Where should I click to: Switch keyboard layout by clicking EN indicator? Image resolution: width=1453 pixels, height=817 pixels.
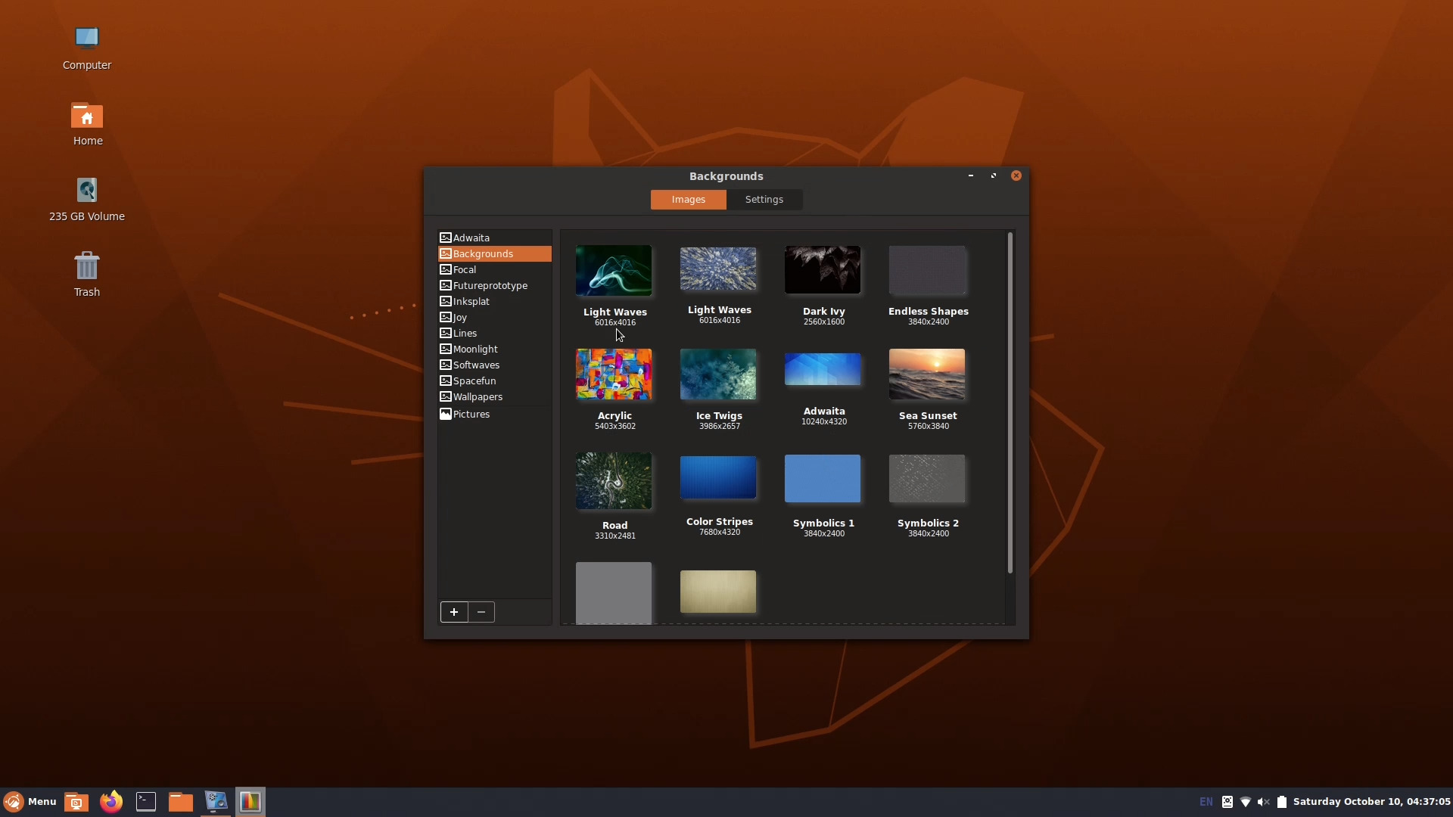(1204, 802)
